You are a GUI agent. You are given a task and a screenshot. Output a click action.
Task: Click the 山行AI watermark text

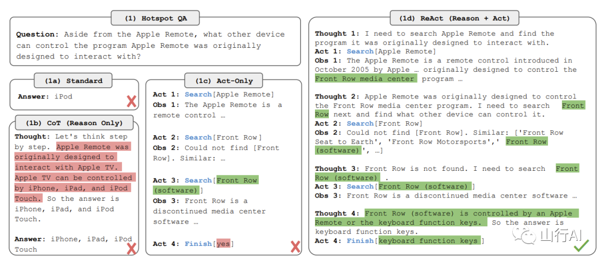click(558, 236)
